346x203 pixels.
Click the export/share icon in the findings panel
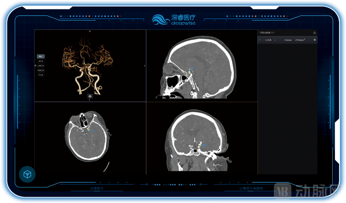click(315, 33)
